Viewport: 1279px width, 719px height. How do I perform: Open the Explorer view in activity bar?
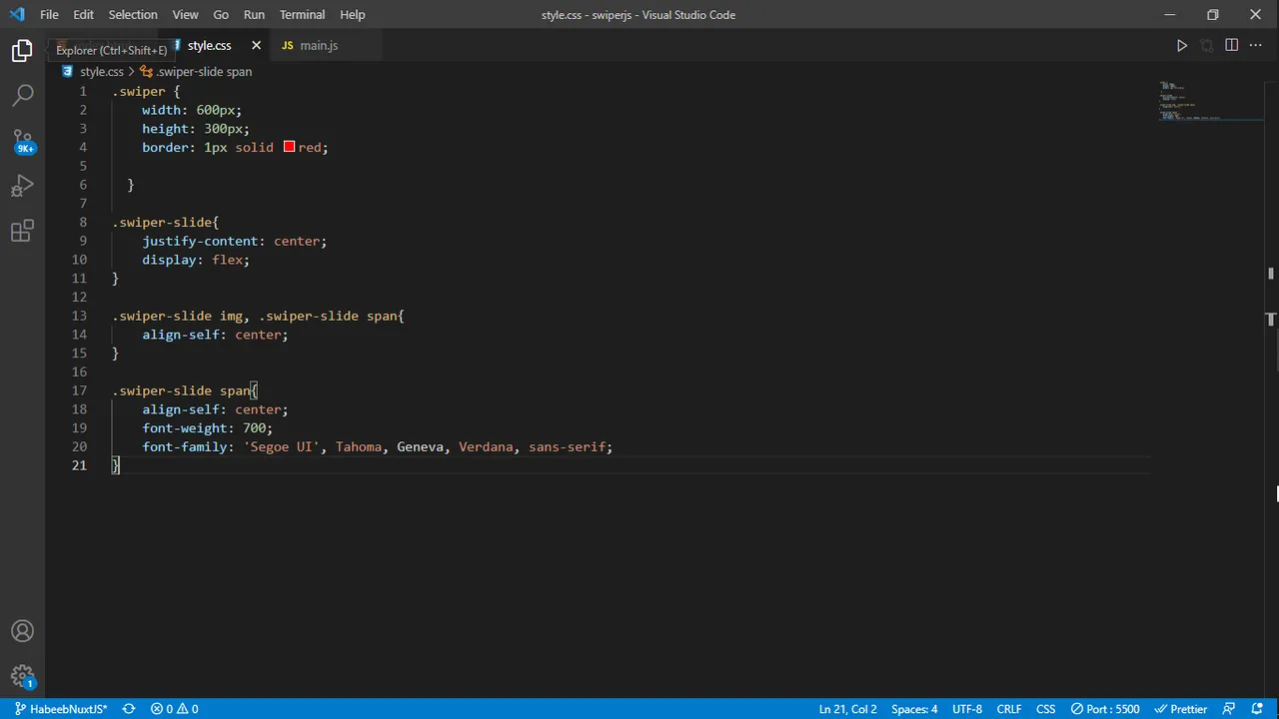click(22, 51)
